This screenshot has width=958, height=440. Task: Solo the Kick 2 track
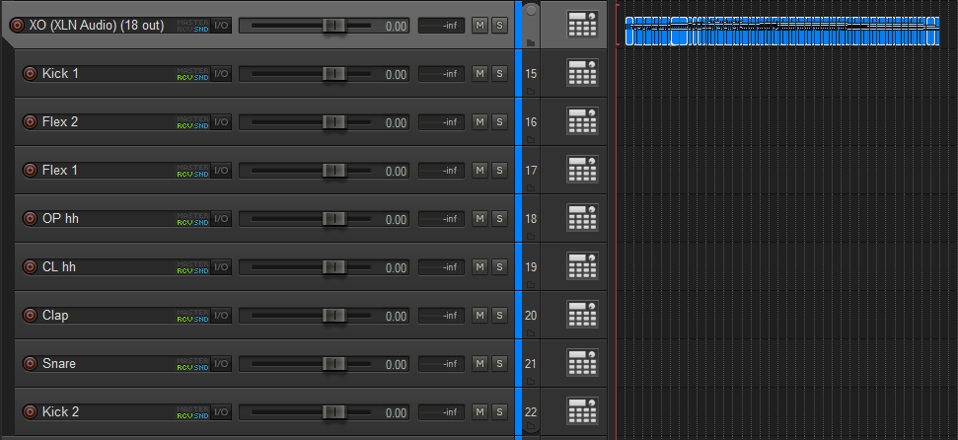500,412
